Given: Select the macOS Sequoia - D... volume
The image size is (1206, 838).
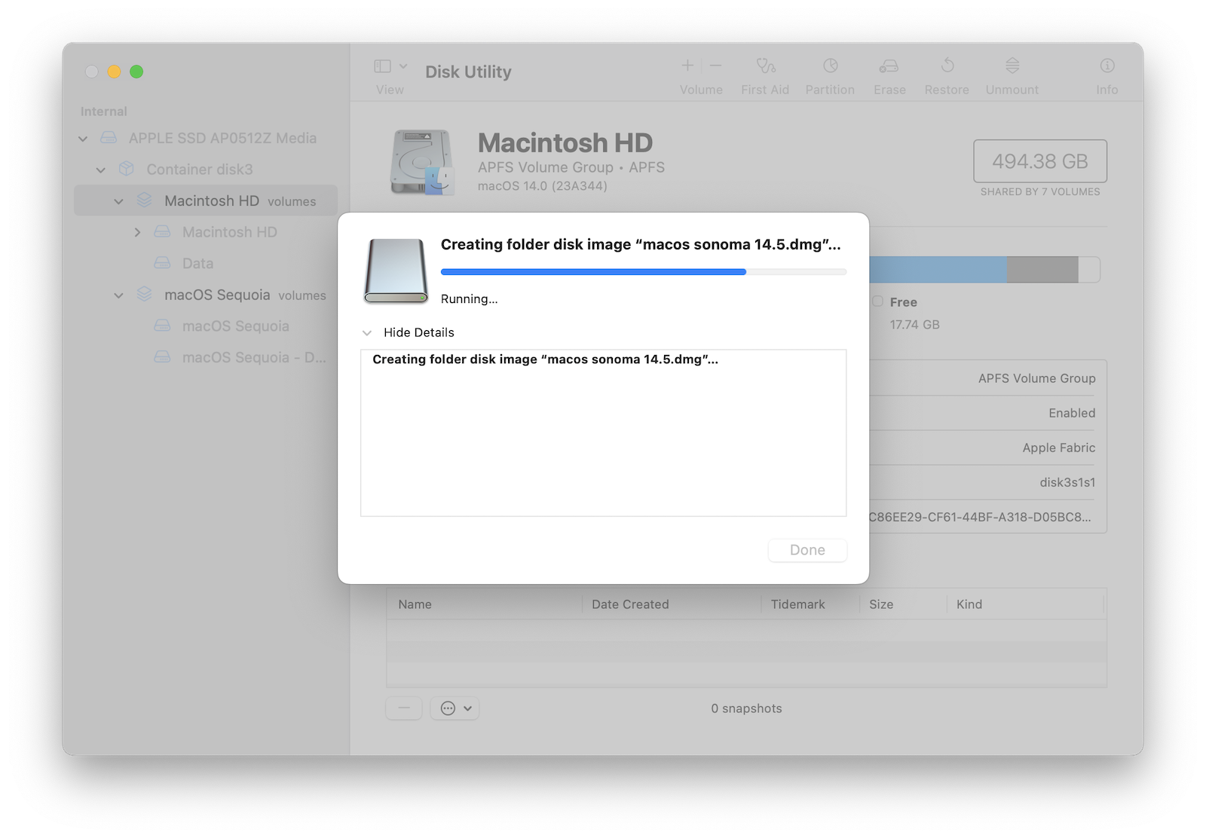Looking at the screenshot, I should pos(254,358).
